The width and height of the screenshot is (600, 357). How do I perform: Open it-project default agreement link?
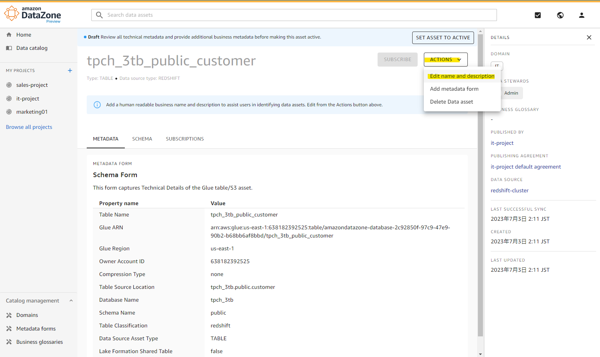click(x=526, y=167)
